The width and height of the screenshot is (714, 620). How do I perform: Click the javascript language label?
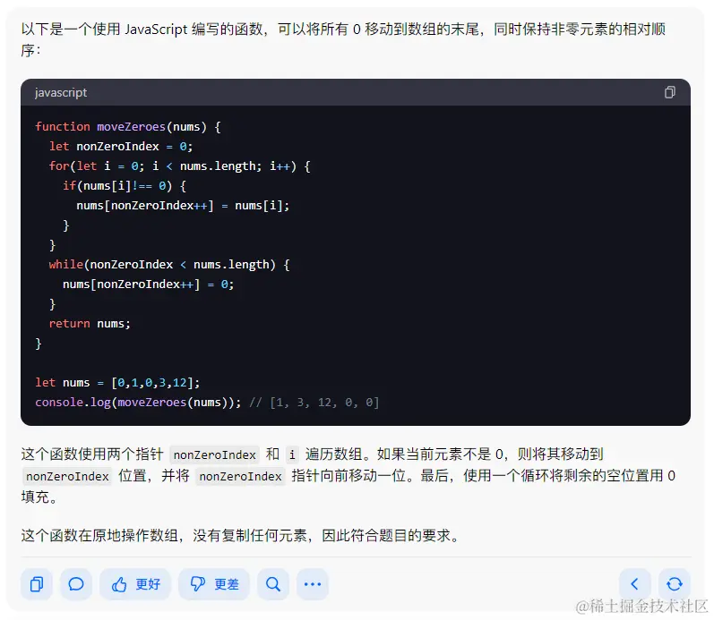click(x=61, y=92)
